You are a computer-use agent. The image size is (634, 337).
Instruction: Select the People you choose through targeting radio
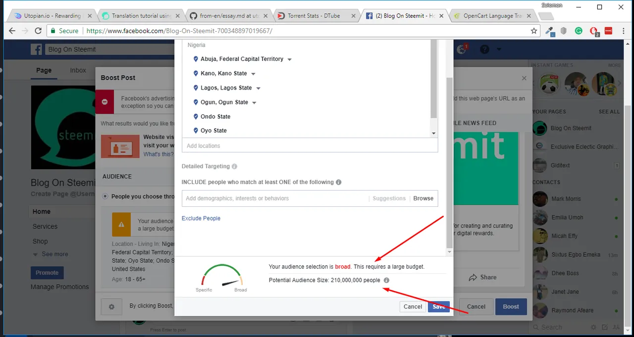coord(105,196)
